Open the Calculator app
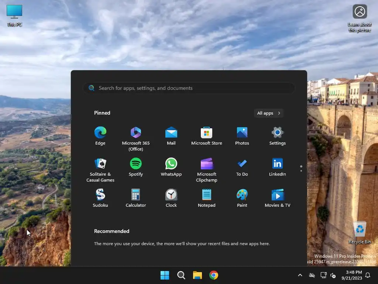This screenshot has height=284, width=378. click(x=136, y=198)
